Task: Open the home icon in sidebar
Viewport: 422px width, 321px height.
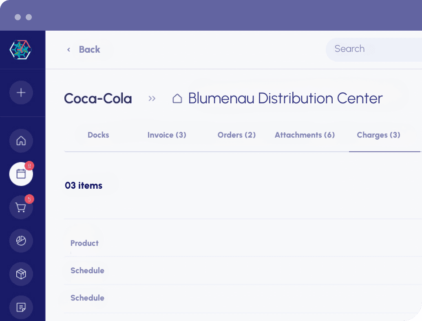Action: pos(21,140)
